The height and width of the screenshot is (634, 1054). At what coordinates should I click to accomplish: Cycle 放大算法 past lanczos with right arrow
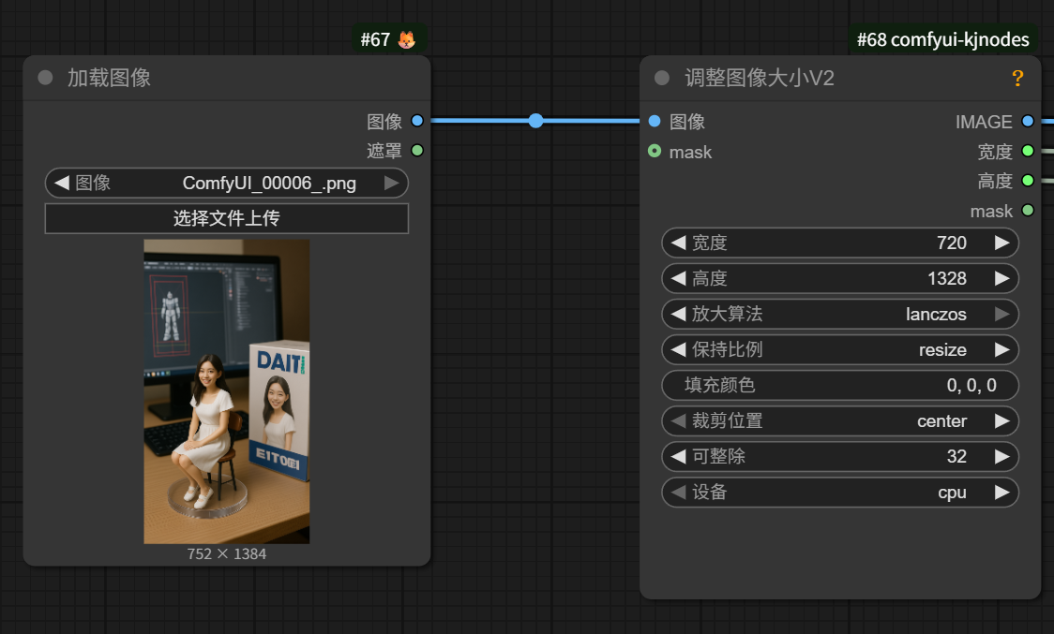point(1003,314)
